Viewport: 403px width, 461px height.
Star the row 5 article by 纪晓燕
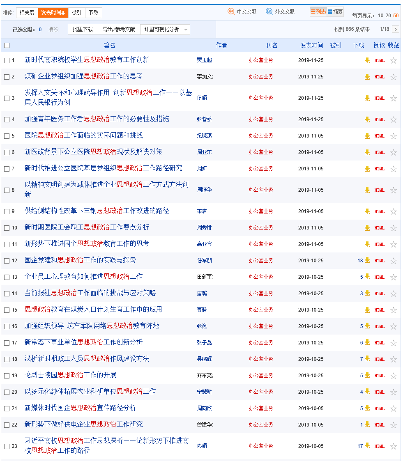[x=393, y=136]
